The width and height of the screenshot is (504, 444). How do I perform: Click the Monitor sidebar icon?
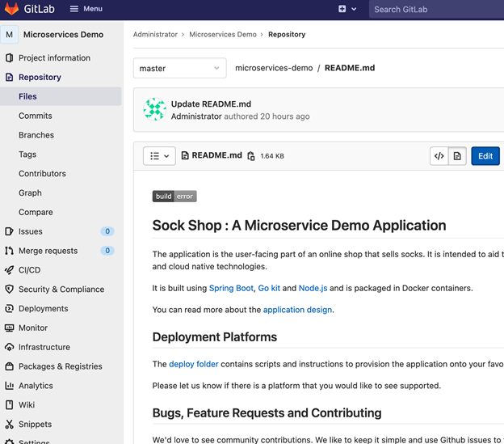click(x=10, y=328)
